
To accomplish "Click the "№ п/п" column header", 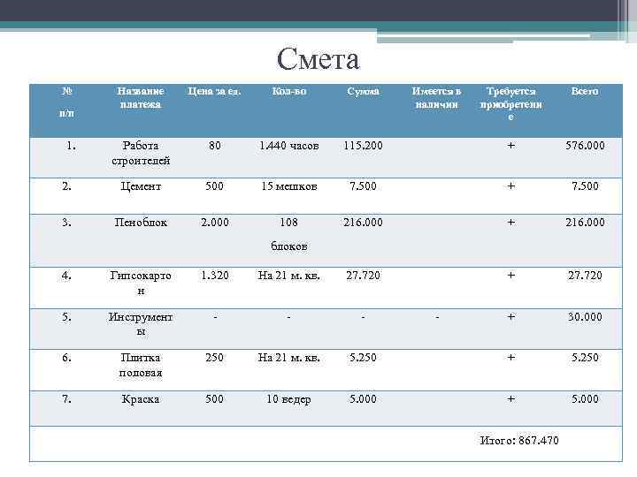I will (x=67, y=102).
